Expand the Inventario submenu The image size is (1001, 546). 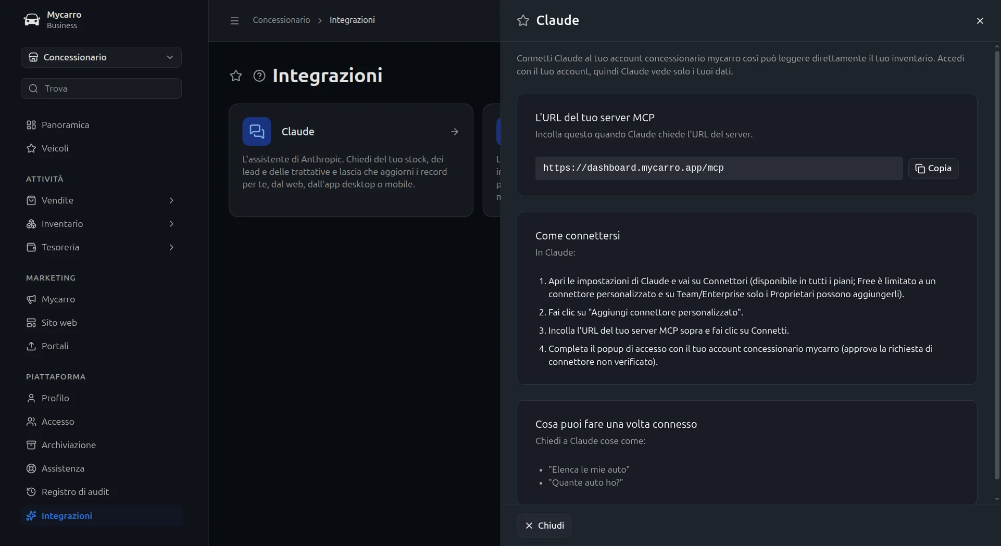171,224
